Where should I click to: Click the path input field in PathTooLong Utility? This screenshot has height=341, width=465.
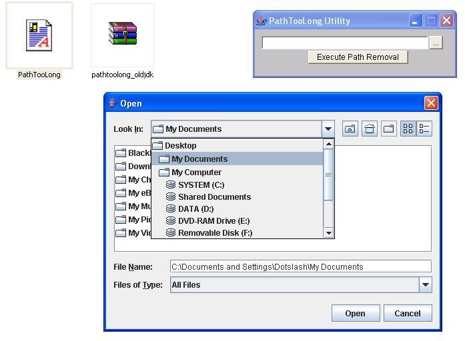[x=345, y=43]
